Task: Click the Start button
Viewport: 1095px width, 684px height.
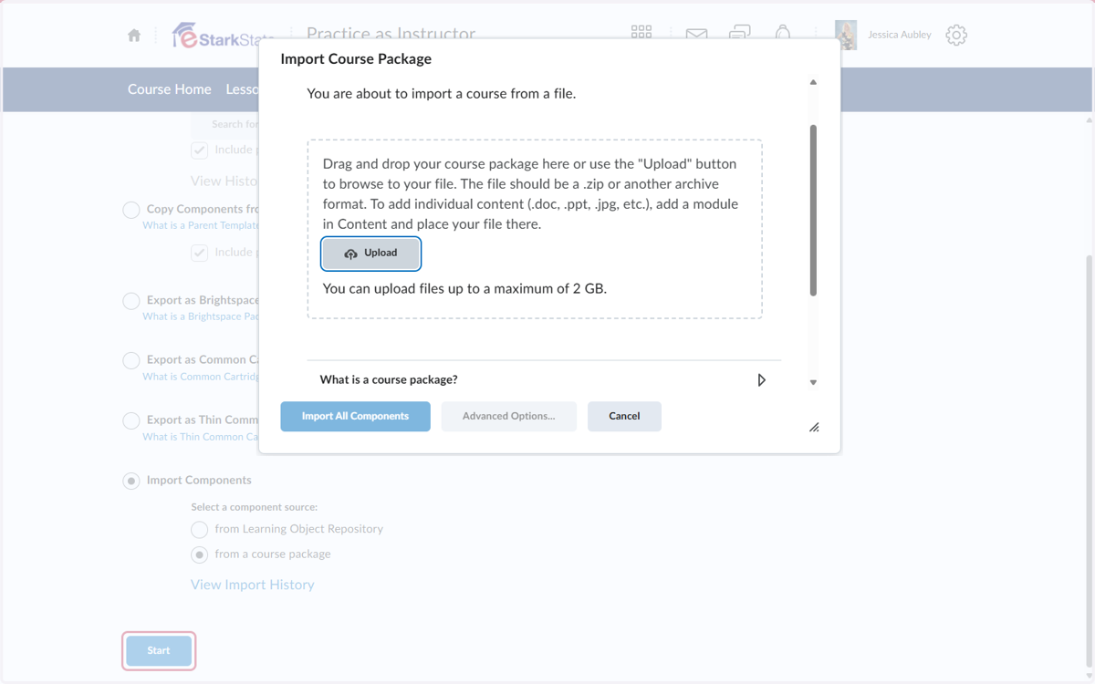Action: pos(159,651)
